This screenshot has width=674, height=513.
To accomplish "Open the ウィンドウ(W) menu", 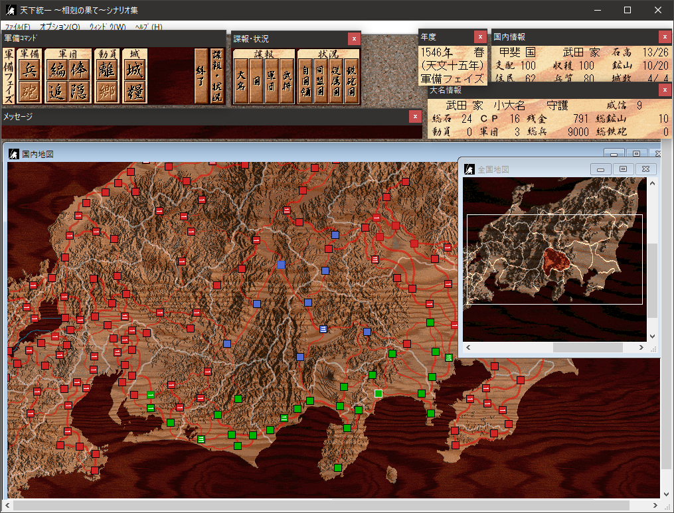I will (108, 27).
